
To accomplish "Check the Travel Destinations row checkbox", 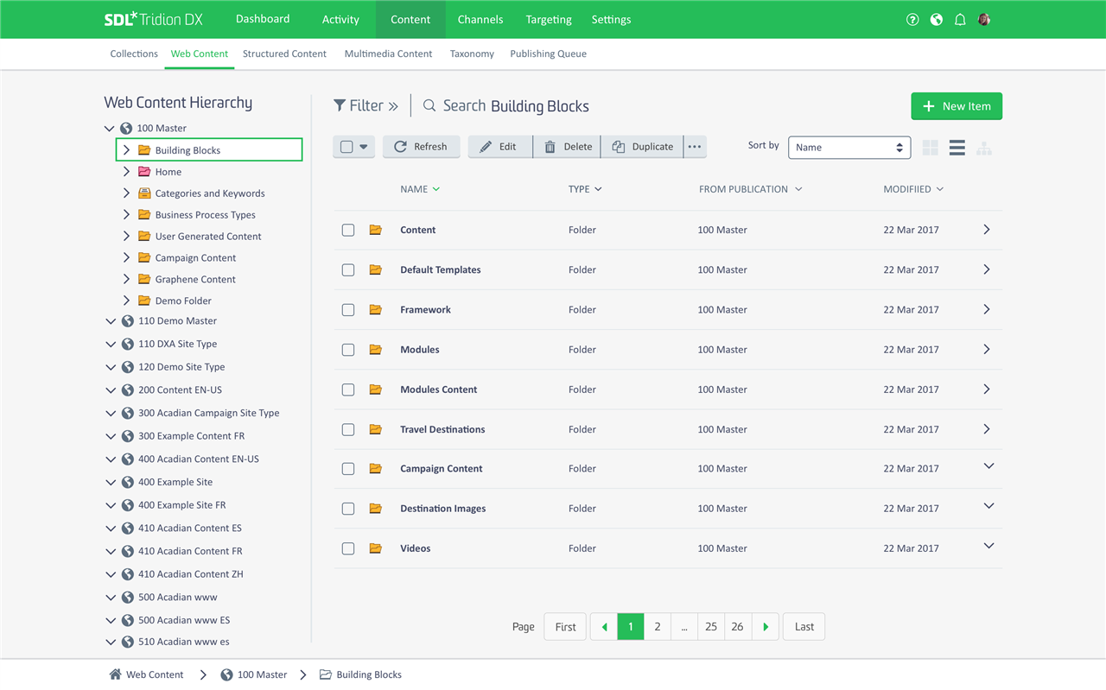I will (x=348, y=429).
